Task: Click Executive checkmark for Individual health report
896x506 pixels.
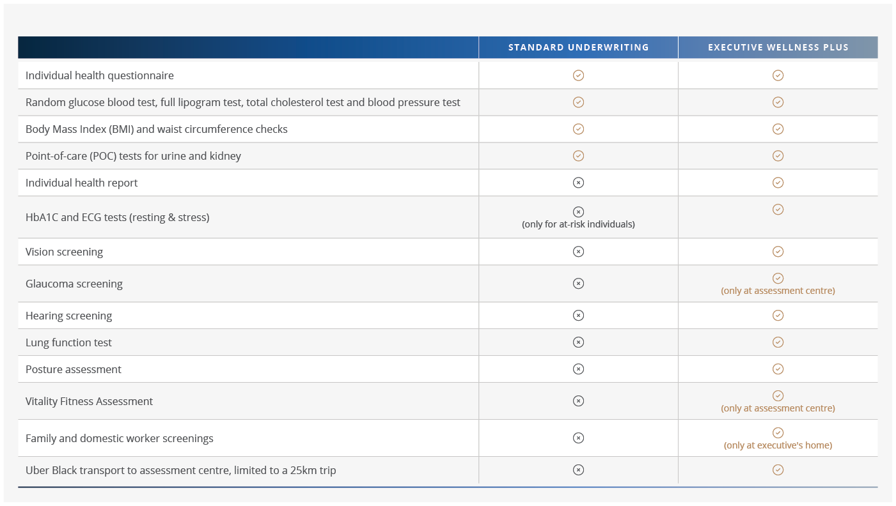Action: point(778,183)
